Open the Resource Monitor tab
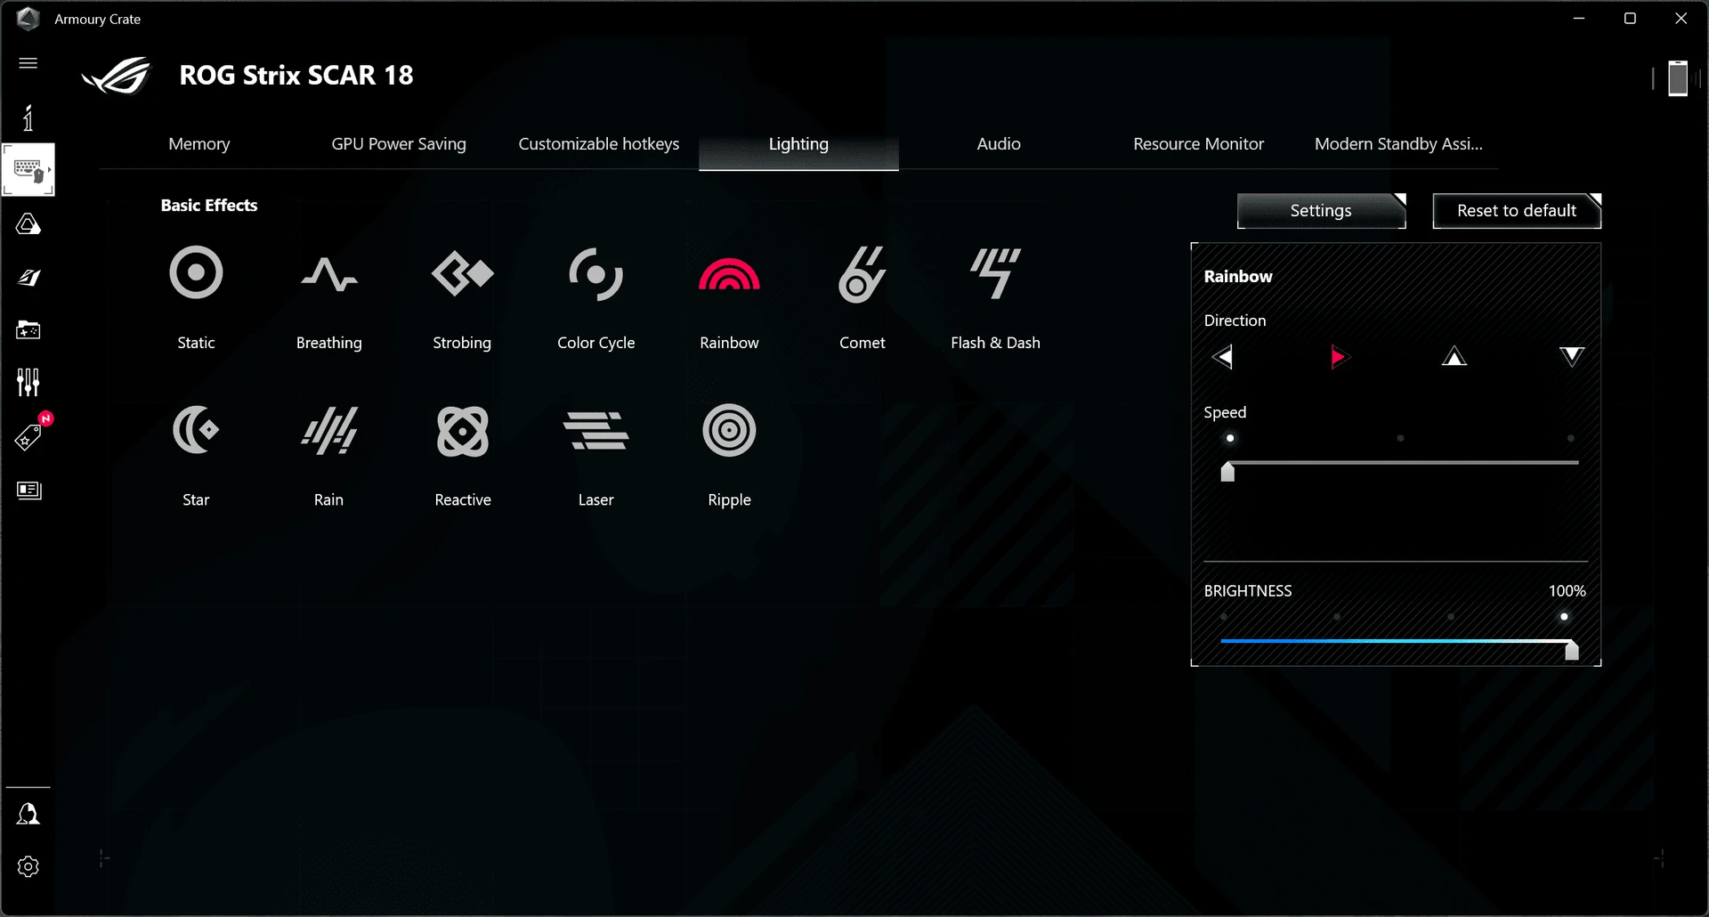The image size is (1709, 917). (x=1198, y=144)
